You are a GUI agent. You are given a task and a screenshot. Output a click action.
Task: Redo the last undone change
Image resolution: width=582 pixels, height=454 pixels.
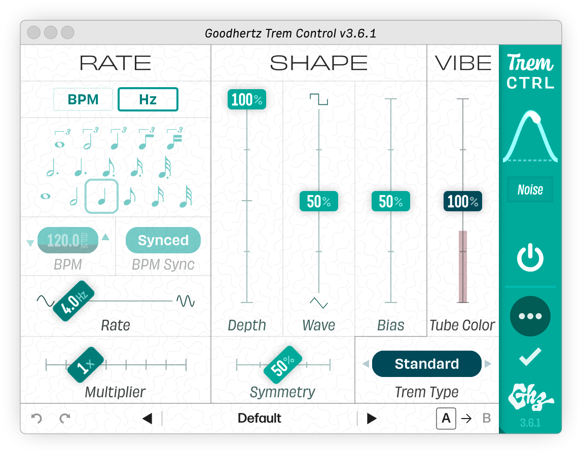[x=65, y=419]
